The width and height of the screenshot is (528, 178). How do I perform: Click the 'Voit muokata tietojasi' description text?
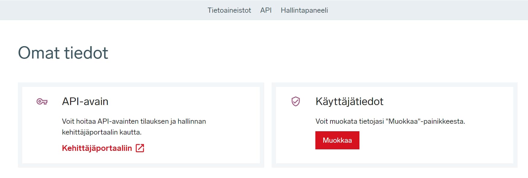[x=390, y=121]
